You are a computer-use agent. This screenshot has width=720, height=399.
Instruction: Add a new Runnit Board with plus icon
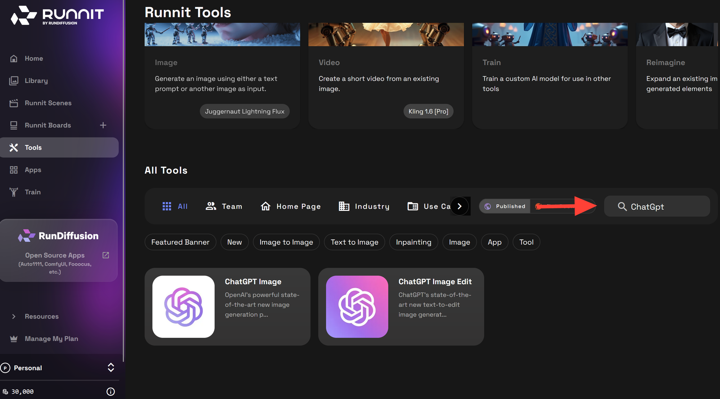click(x=103, y=125)
